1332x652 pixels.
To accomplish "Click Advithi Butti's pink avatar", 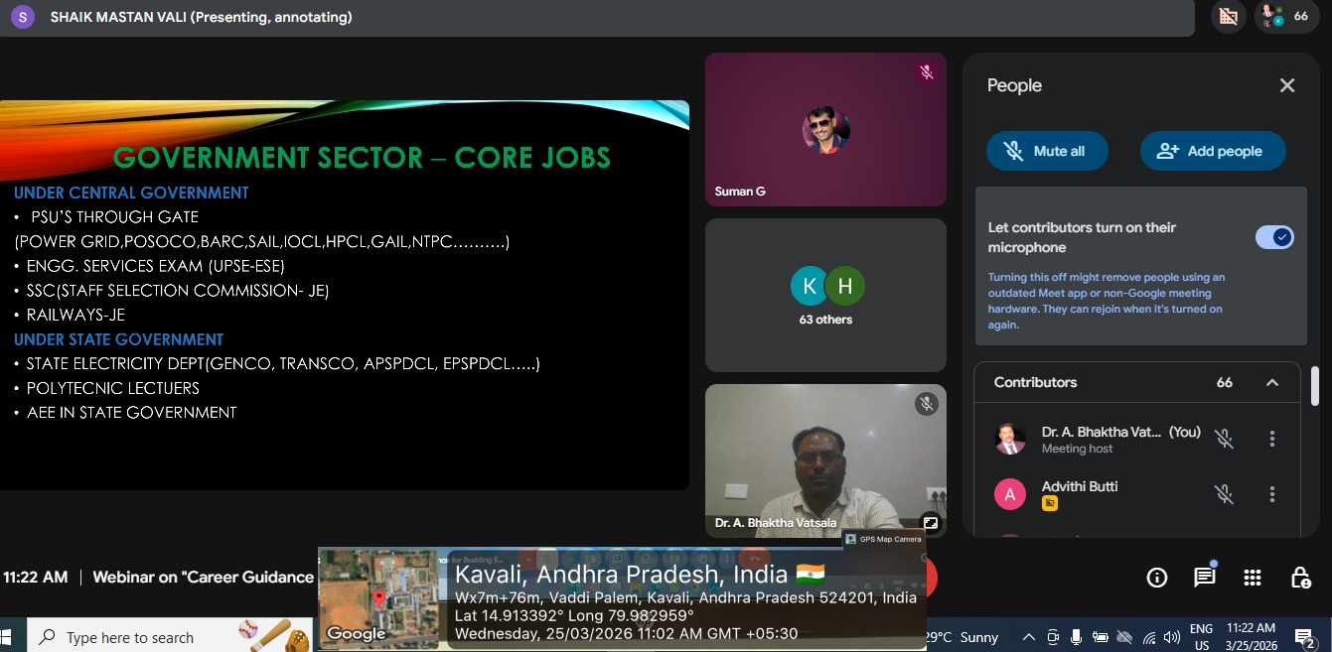I will pyautogui.click(x=1010, y=494).
